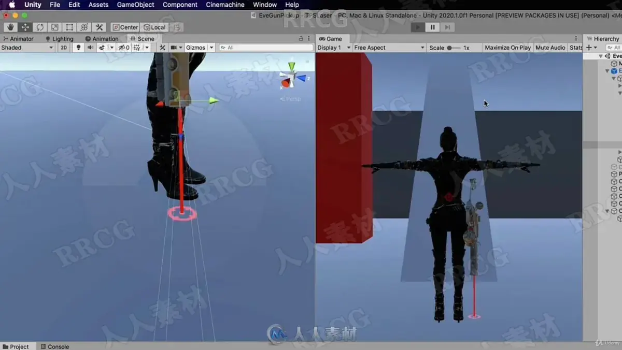622x350 pixels.
Task: Click the scene orientation gizmo
Action: pyautogui.click(x=292, y=78)
